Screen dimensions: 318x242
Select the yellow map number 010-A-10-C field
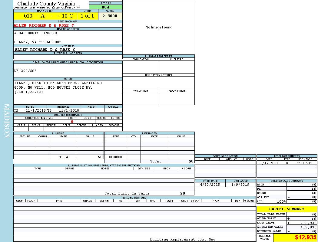45,16
